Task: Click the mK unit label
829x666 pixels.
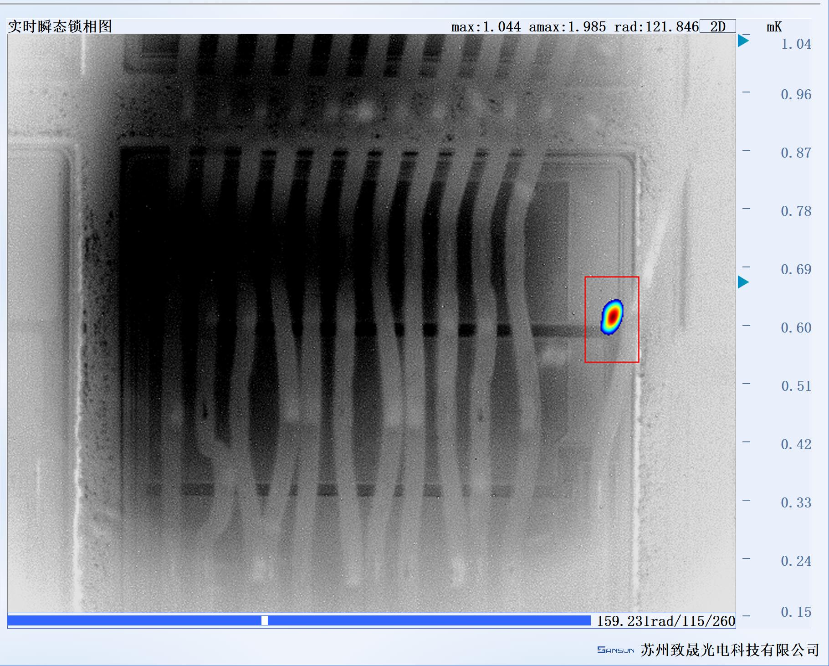Action: (774, 27)
